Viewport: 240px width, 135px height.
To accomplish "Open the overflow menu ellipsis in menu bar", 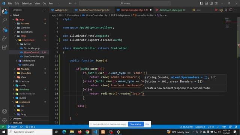I will 58,3.
